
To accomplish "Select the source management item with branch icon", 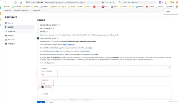I will (19, 27).
